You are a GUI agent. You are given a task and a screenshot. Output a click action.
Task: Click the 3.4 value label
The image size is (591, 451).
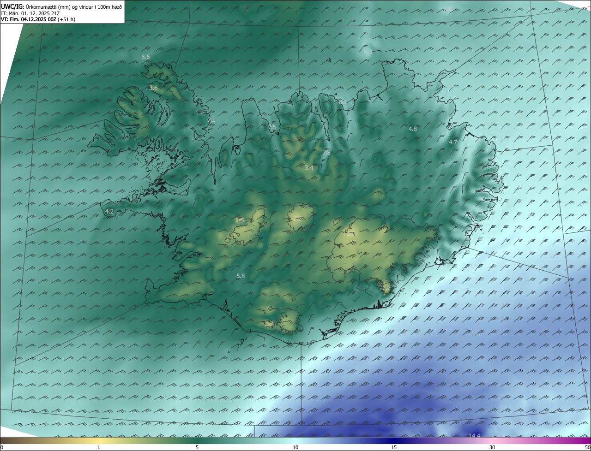point(309,168)
